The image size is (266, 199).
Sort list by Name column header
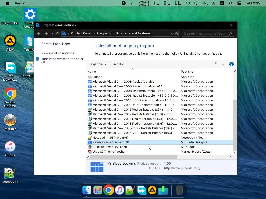[133, 72]
